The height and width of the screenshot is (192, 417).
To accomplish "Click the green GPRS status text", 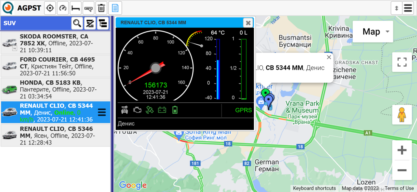I will (x=244, y=110).
